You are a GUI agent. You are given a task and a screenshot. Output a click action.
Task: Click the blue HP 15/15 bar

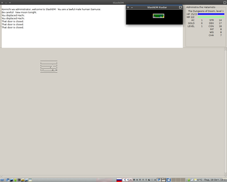pyautogui.click(x=211, y=14)
